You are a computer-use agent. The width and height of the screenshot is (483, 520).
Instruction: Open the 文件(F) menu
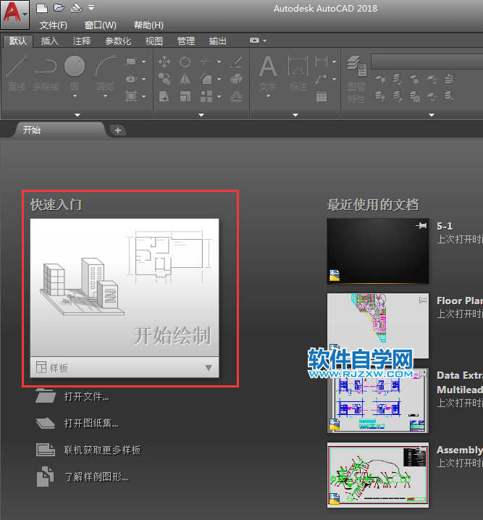(x=53, y=25)
